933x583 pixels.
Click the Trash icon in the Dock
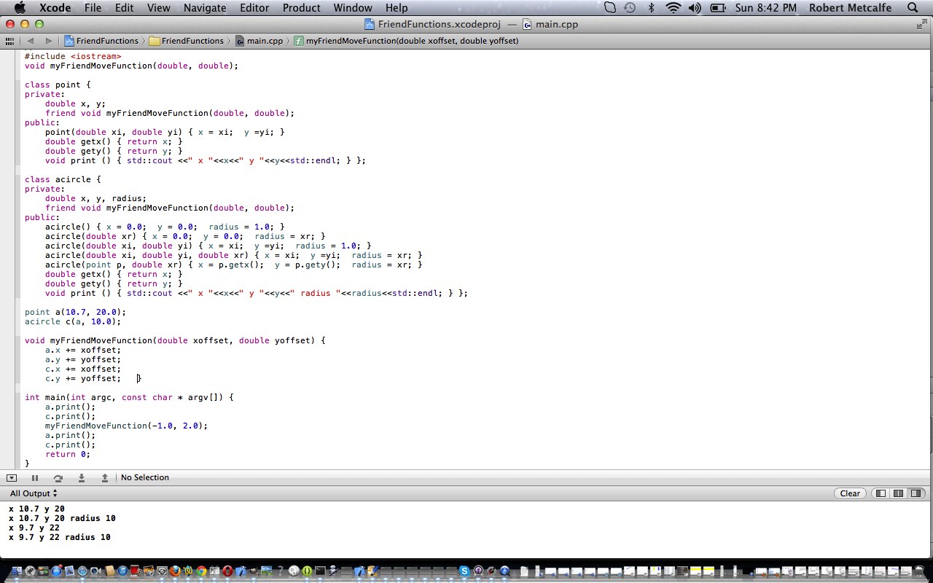(x=918, y=571)
